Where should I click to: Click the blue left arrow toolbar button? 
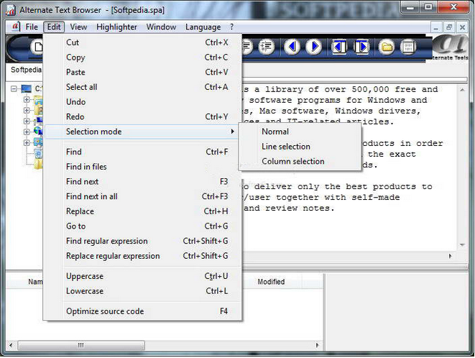tap(292, 47)
